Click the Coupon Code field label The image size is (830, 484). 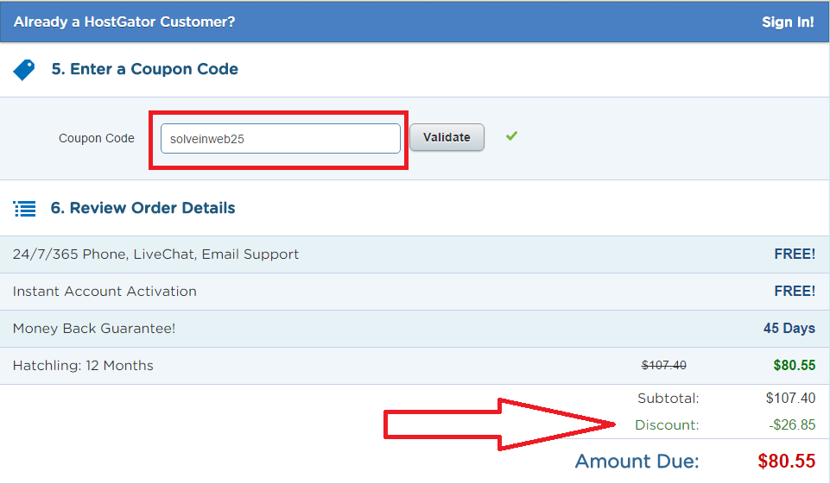coord(97,138)
